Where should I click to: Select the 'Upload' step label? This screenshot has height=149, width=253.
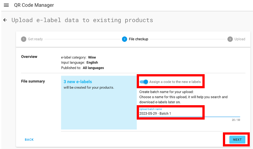coord(240,39)
